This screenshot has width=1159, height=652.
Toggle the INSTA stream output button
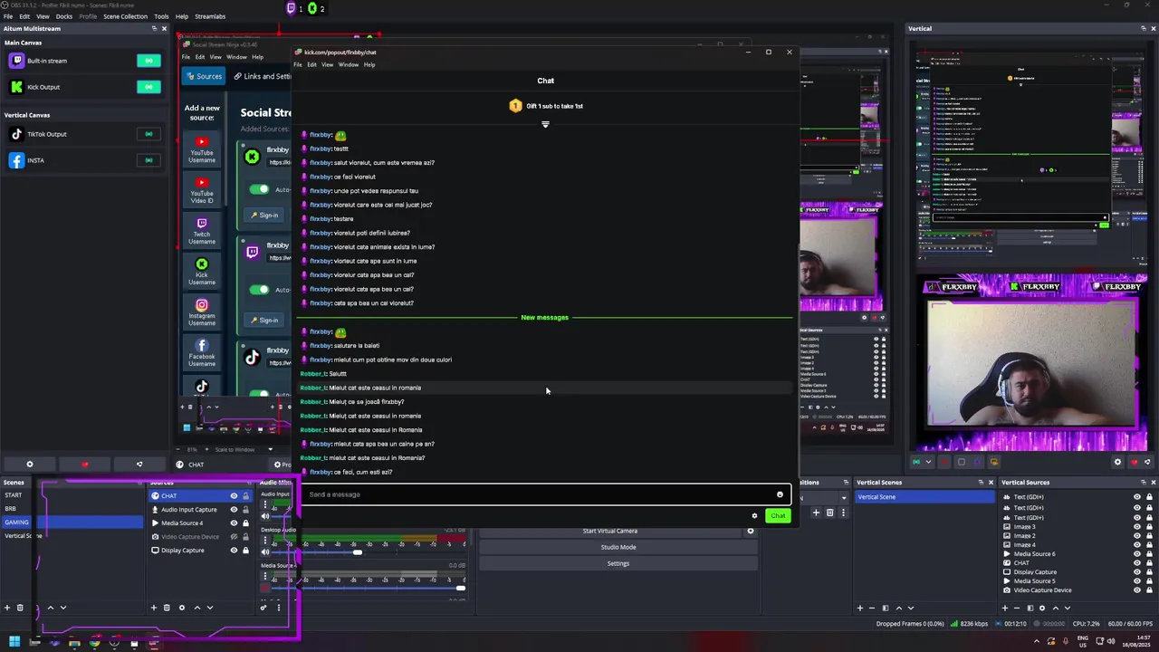[x=148, y=160]
